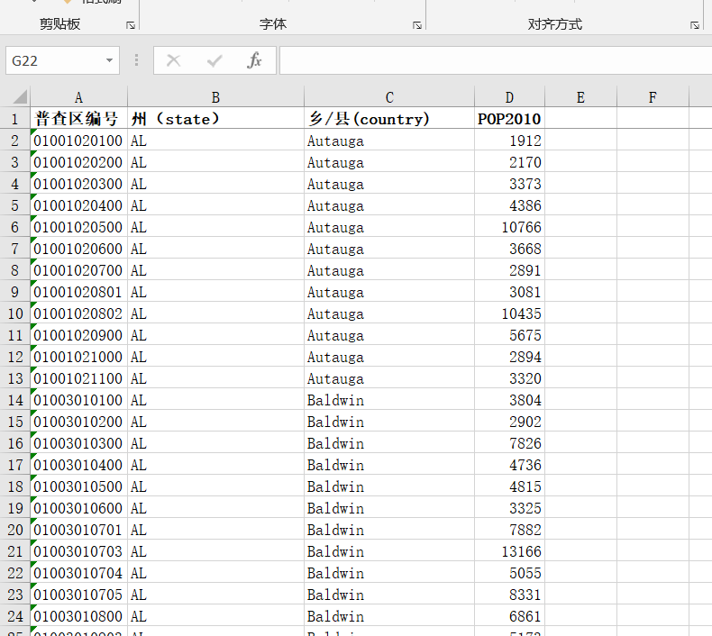Click Baldwin in row 22
This screenshot has height=636, width=712.
tap(389, 573)
